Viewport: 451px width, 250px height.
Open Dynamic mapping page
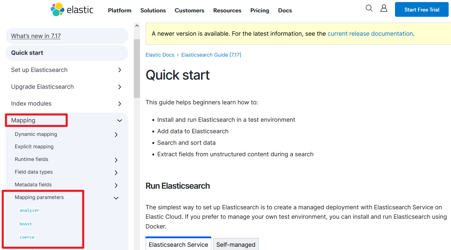(36, 134)
